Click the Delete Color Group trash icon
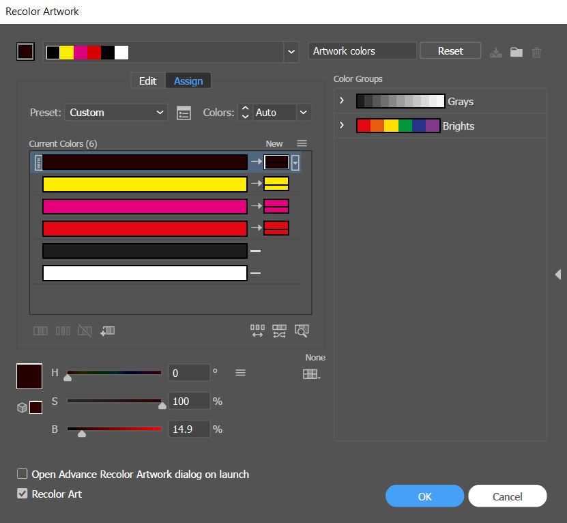Screen dimensions: 567x523 [536, 53]
